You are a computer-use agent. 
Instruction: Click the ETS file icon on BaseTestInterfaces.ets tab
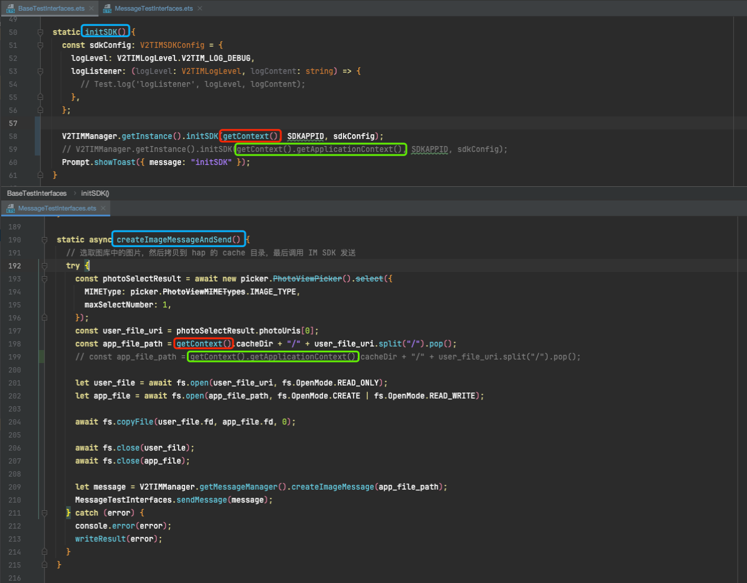[x=11, y=9]
